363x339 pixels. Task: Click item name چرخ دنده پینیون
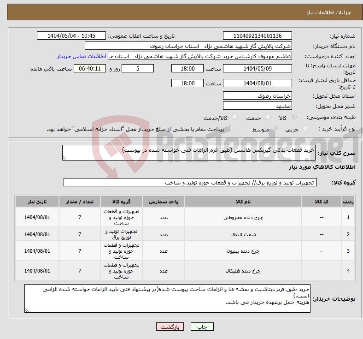[x=243, y=251]
